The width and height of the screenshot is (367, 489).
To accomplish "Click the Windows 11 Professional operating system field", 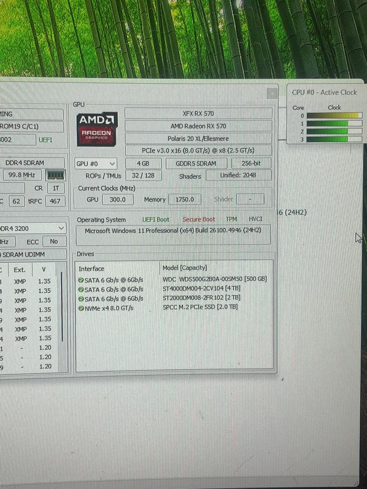I will (x=173, y=235).
